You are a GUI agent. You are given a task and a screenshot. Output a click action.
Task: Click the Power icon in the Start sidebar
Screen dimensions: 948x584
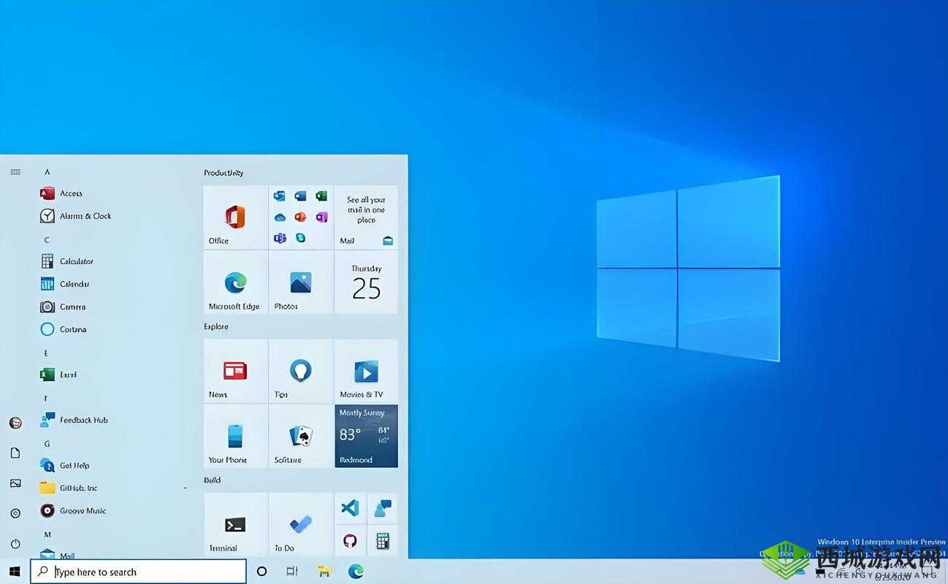tap(15, 544)
